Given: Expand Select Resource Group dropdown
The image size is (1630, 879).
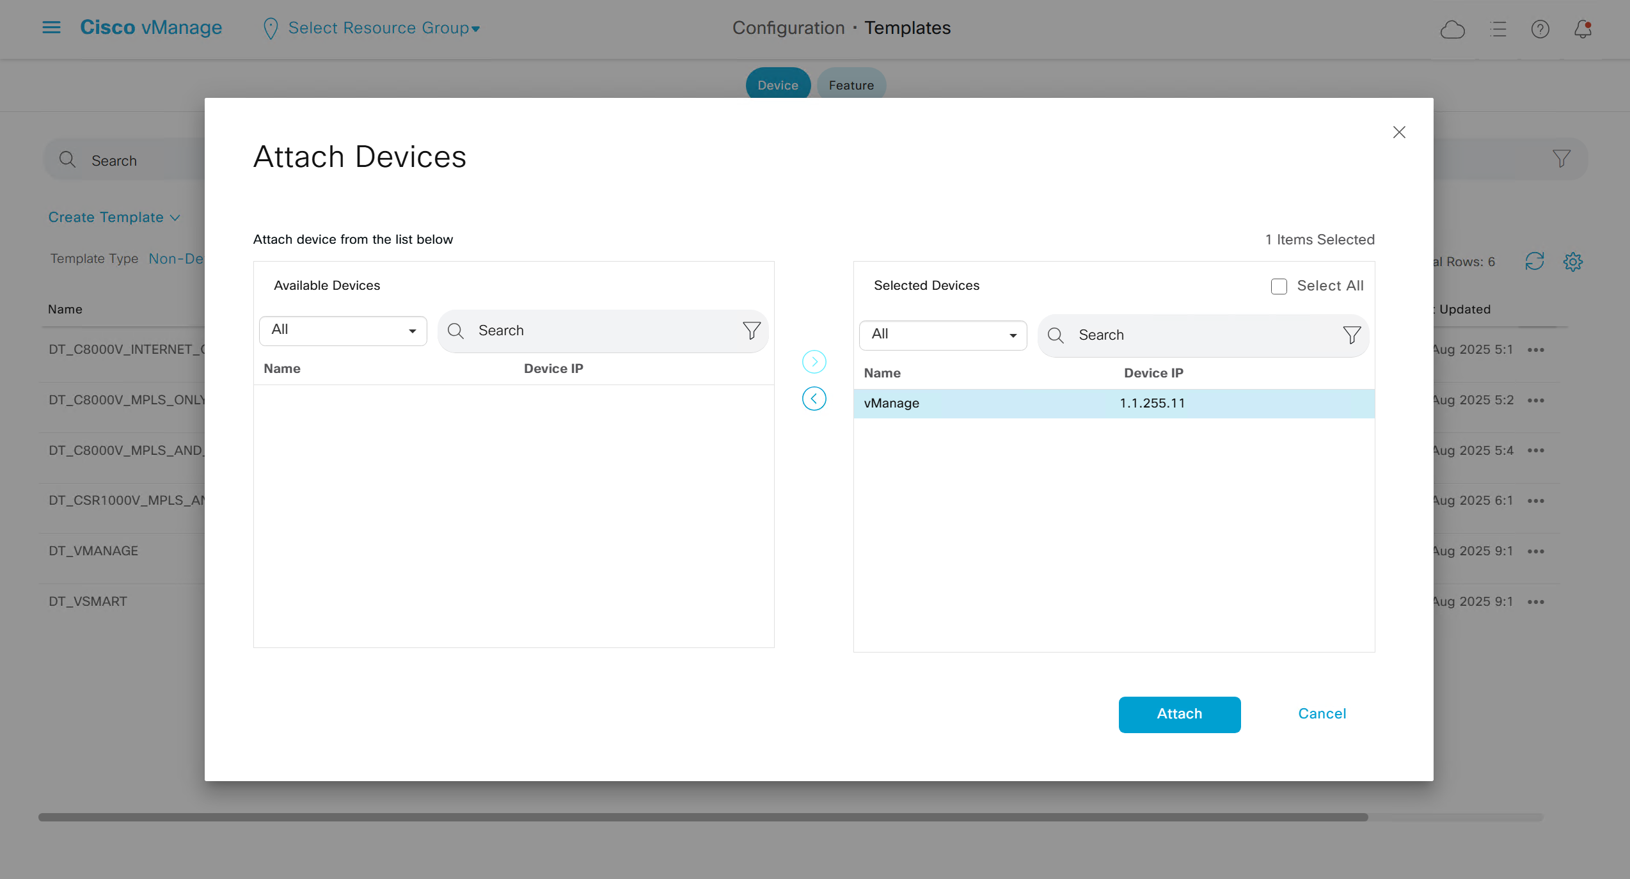Looking at the screenshot, I should point(383,28).
